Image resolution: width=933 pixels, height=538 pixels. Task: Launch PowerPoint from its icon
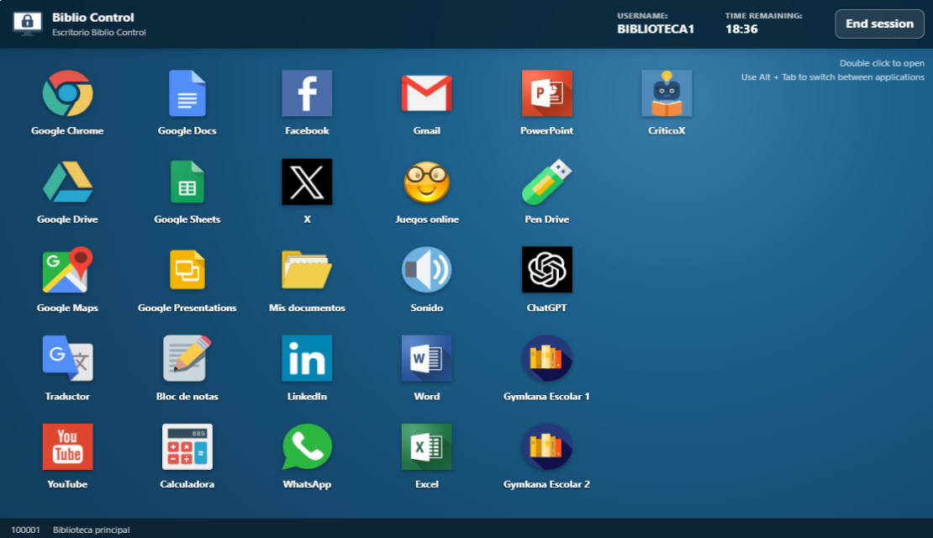[x=547, y=93]
